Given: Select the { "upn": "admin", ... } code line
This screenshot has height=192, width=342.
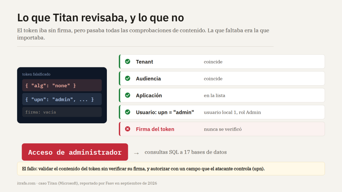Looking at the screenshot, I should 62,99.
